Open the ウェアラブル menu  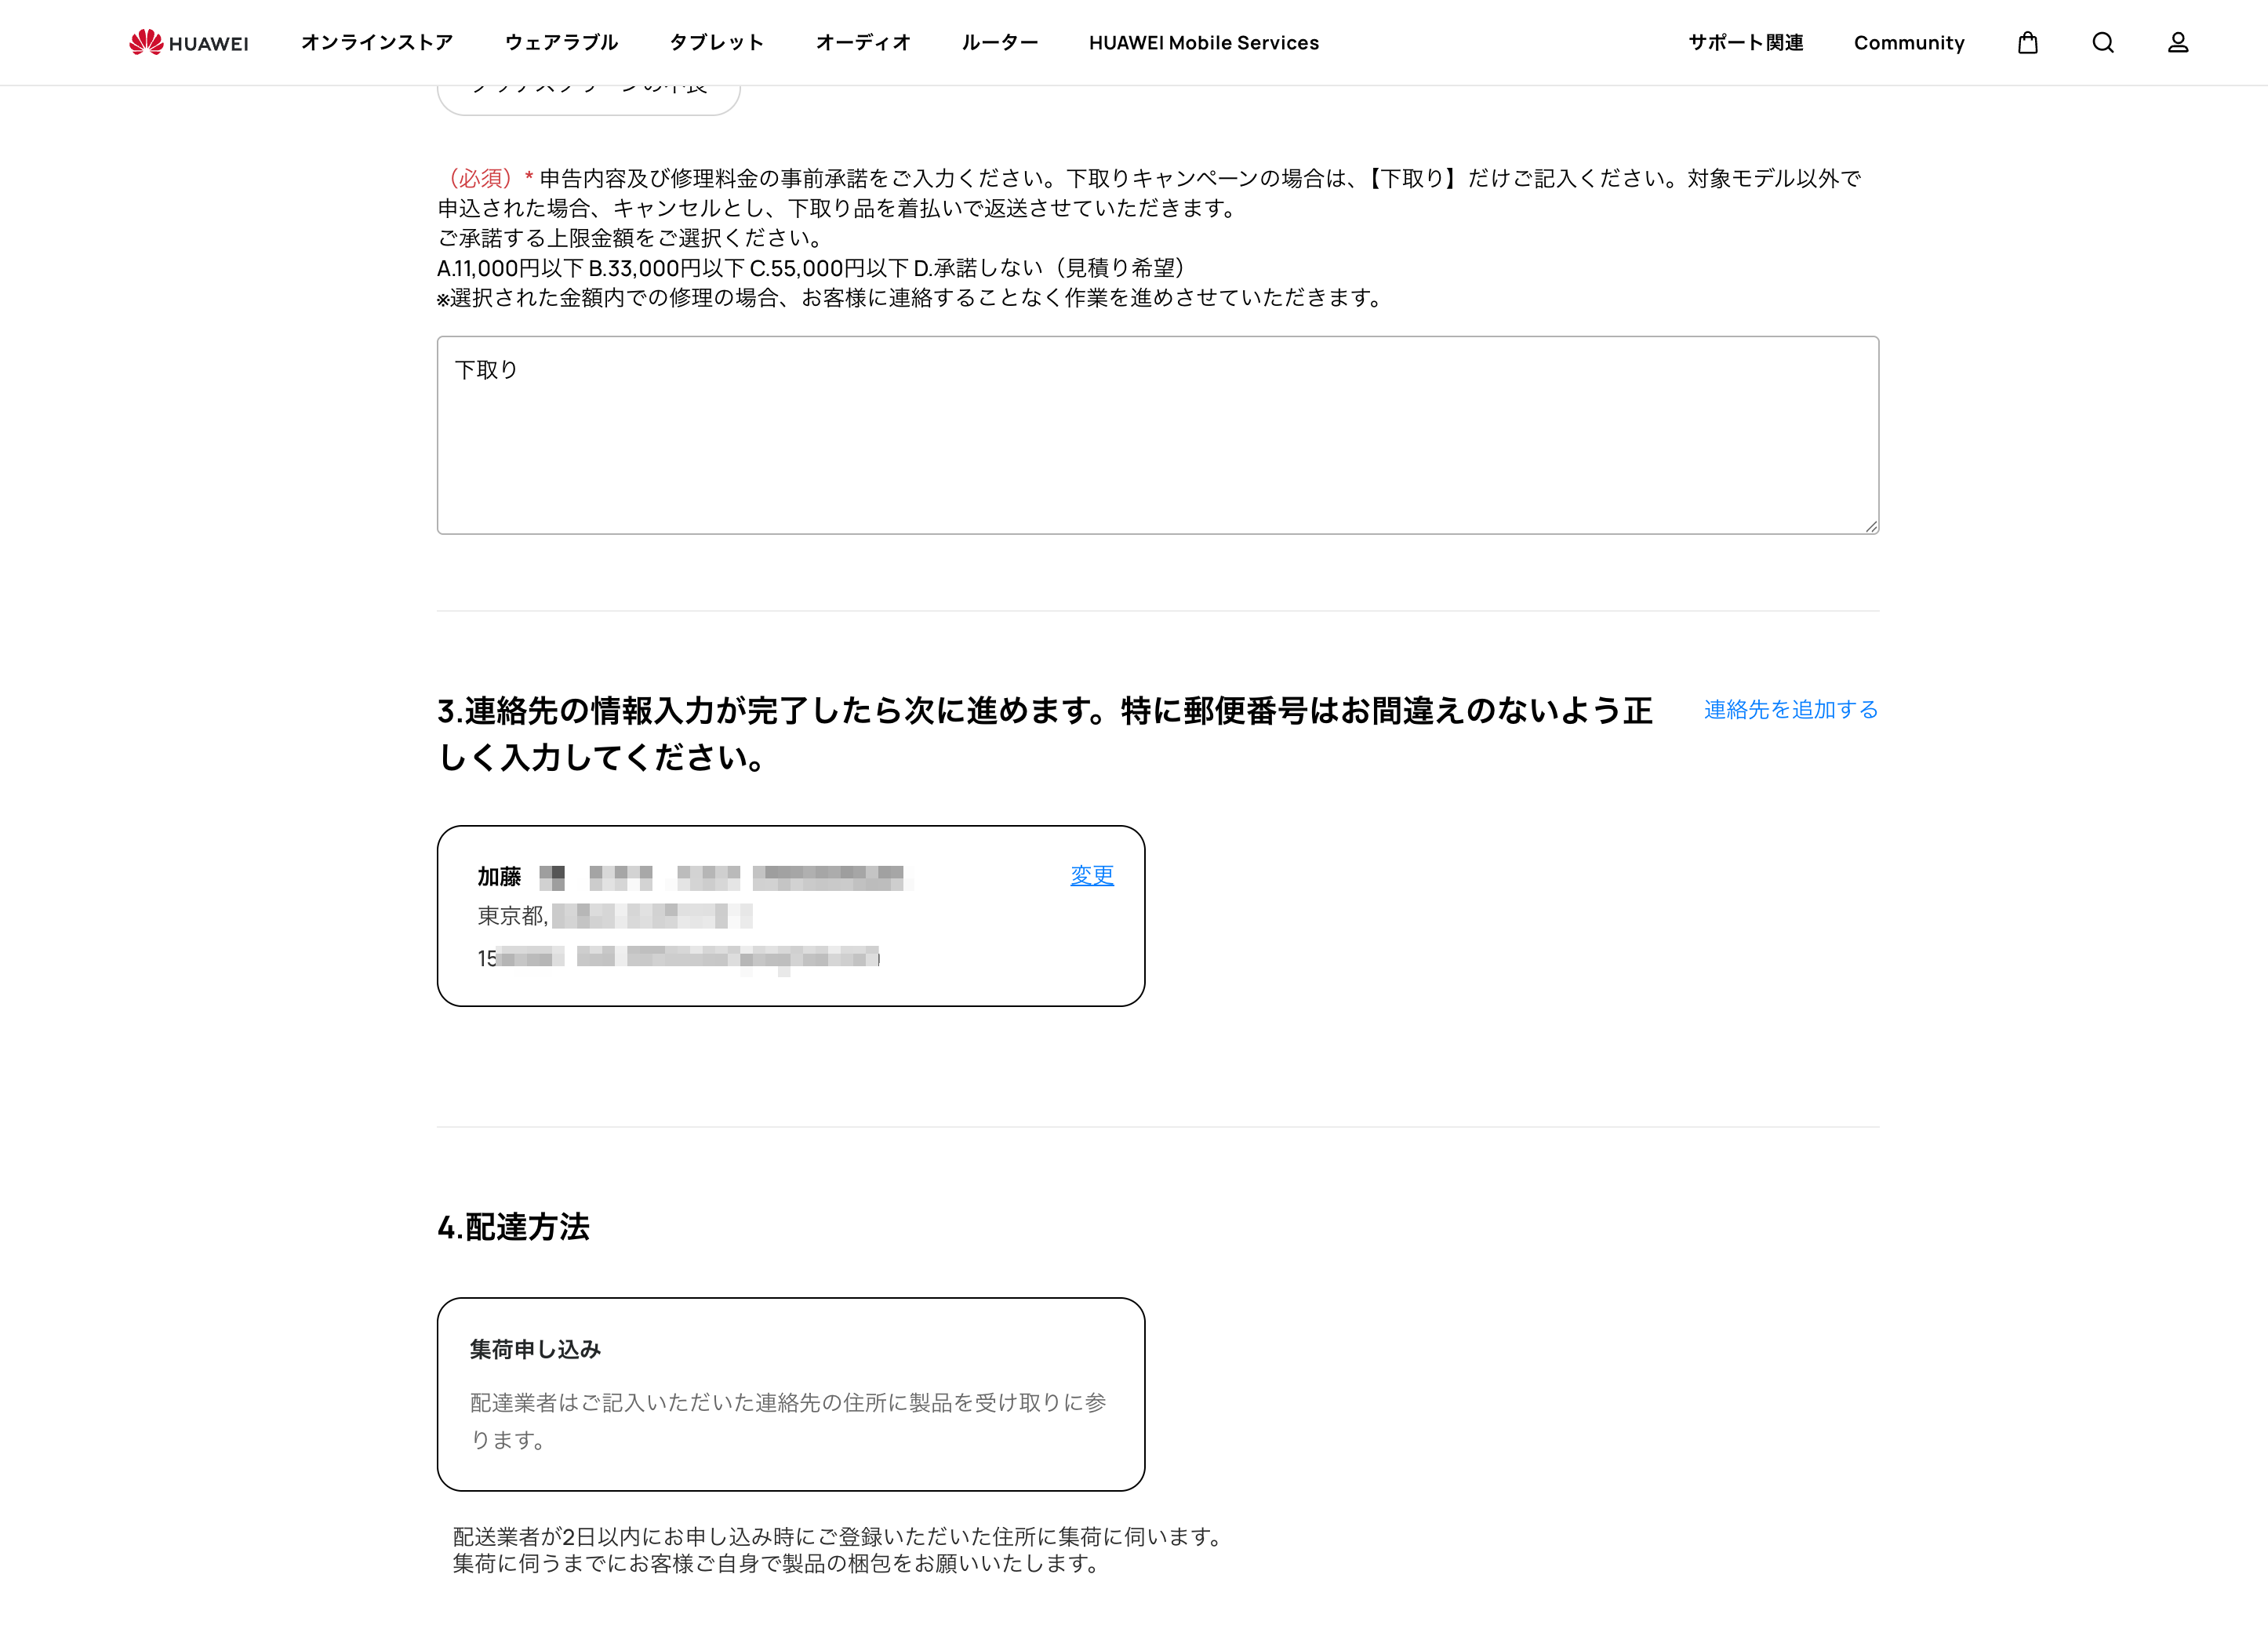click(561, 42)
